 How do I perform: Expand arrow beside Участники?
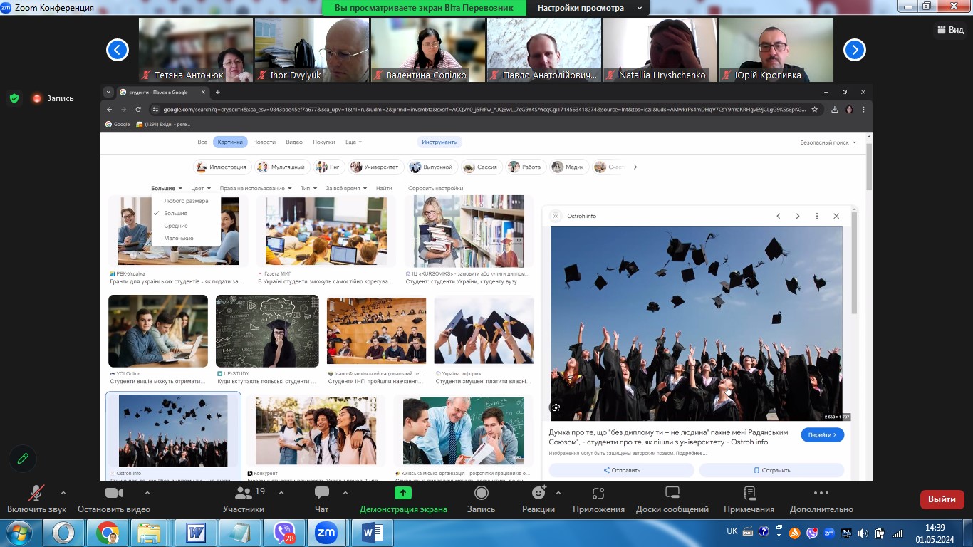[x=281, y=493]
